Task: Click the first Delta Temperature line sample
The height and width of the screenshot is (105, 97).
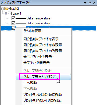Action: [x=21, y=18]
